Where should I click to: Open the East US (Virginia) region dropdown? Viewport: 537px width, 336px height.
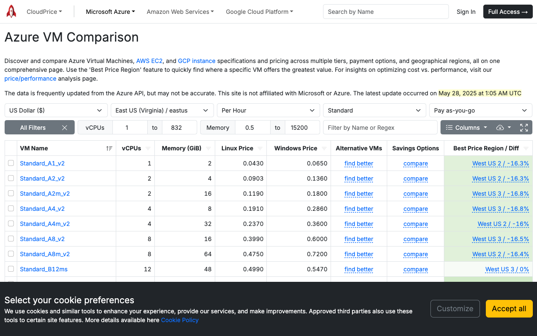(162, 110)
